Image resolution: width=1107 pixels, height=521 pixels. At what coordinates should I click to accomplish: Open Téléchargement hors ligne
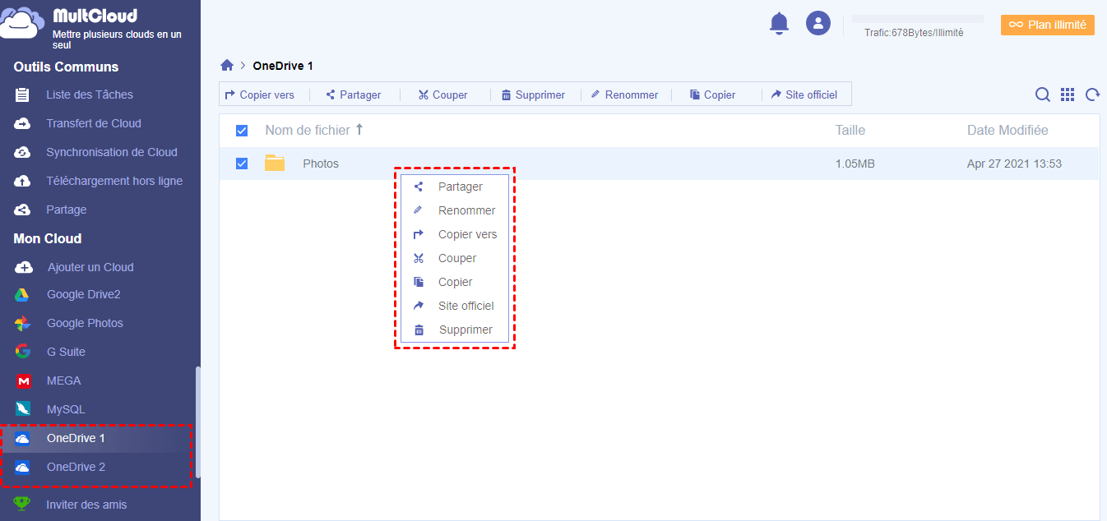(x=114, y=181)
